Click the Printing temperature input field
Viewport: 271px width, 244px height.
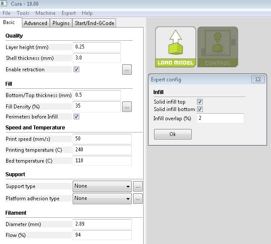click(x=102, y=150)
